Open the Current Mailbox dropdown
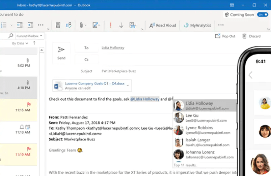This screenshot has height=176, width=271. (x=29, y=36)
